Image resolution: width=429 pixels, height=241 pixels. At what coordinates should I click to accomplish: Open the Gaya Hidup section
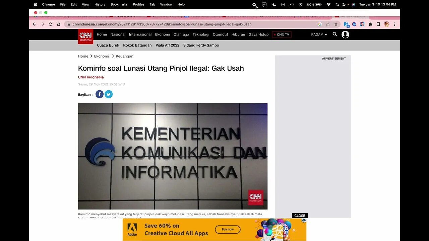(258, 34)
